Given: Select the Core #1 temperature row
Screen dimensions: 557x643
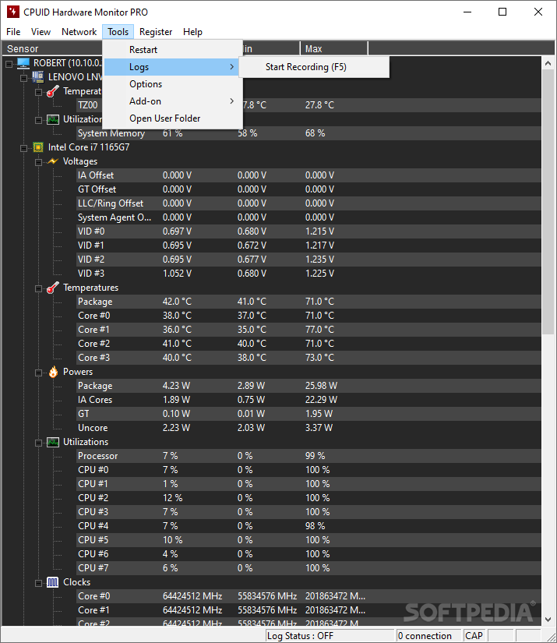Looking at the screenshot, I should pyautogui.click(x=308, y=330).
